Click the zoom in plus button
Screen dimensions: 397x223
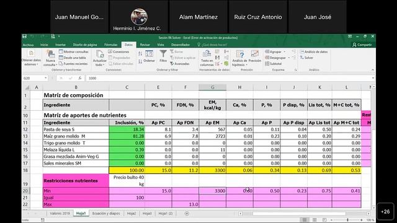(362, 220)
